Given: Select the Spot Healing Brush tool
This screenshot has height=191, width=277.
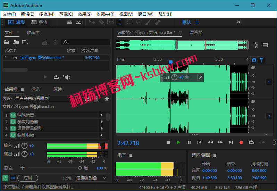Looking at the screenshot, I should click(x=157, y=22).
